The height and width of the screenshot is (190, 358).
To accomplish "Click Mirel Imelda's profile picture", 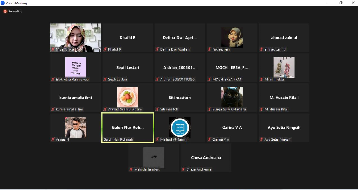I will click(284, 67).
